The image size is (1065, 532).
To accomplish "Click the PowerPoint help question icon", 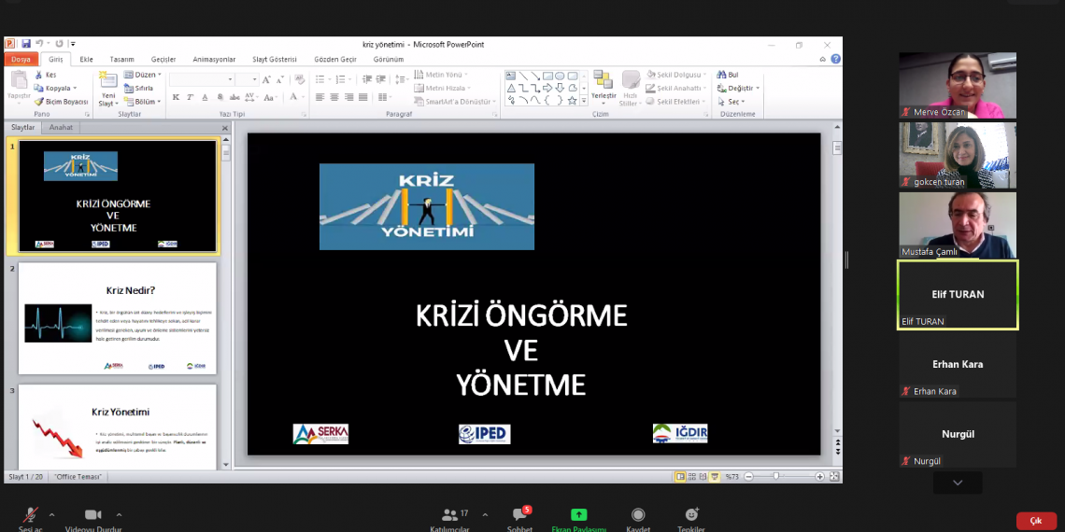I will [x=835, y=59].
